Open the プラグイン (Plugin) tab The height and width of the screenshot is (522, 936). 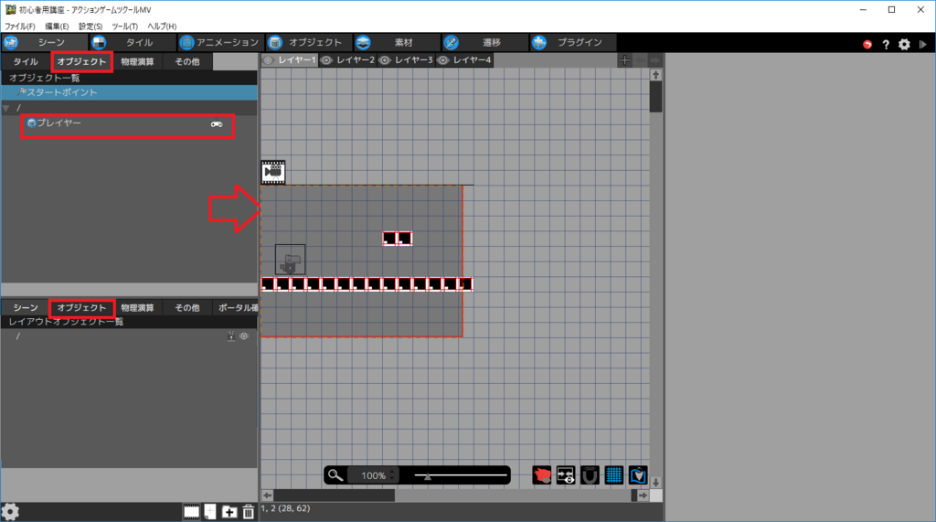tap(572, 42)
